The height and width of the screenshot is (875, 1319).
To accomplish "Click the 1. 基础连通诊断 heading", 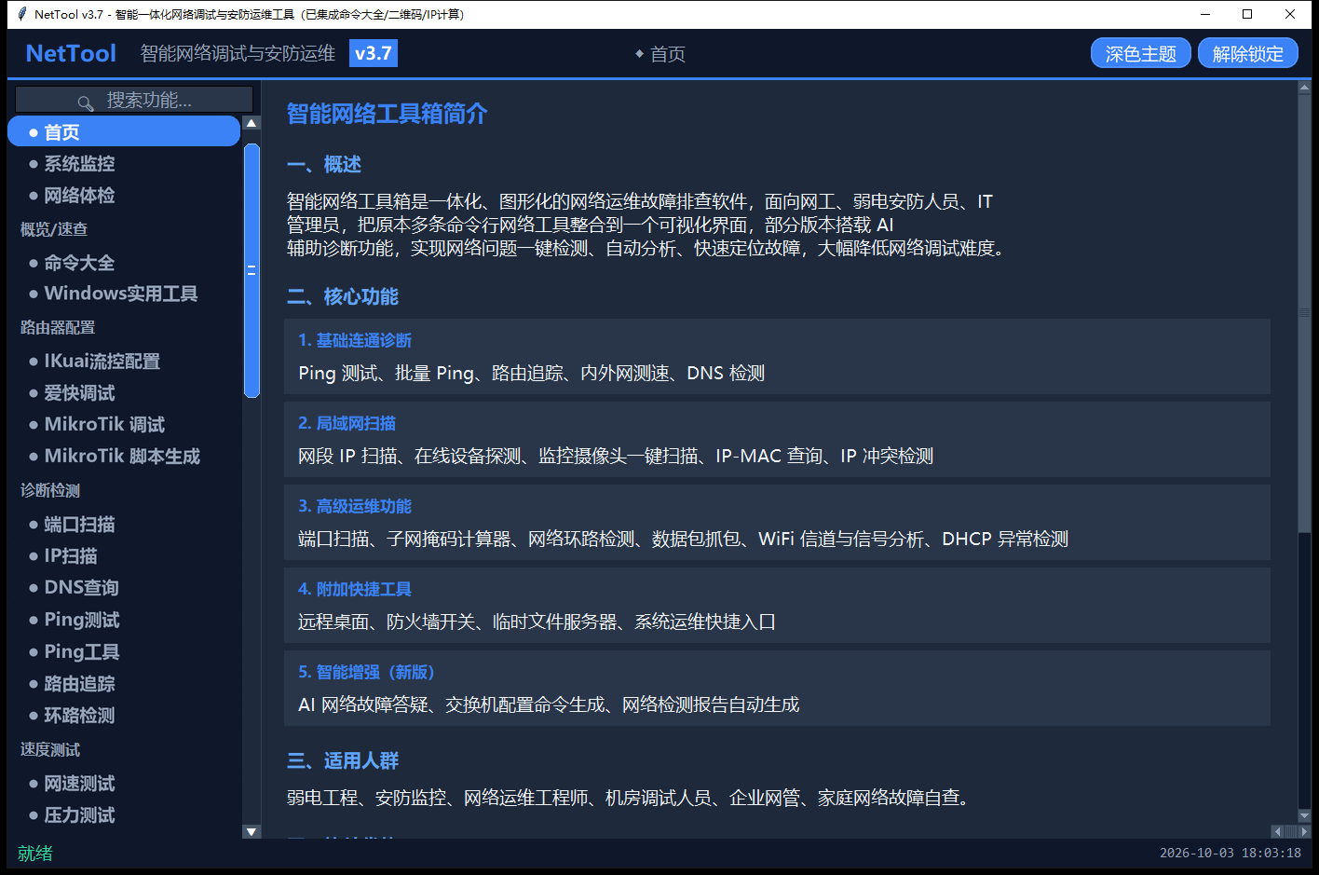I will click(355, 340).
